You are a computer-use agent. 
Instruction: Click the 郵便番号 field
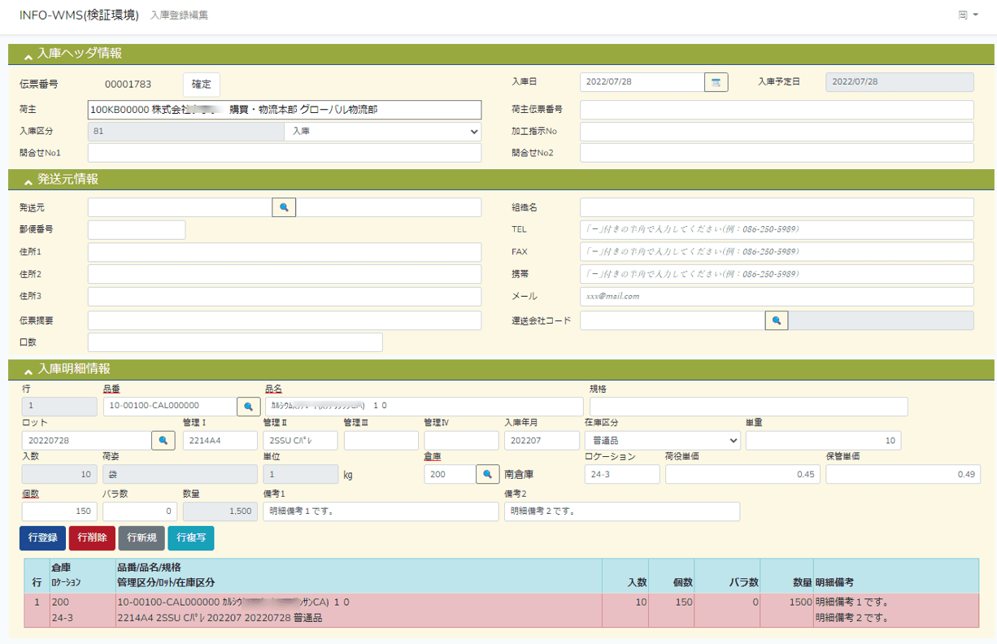click(x=137, y=230)
